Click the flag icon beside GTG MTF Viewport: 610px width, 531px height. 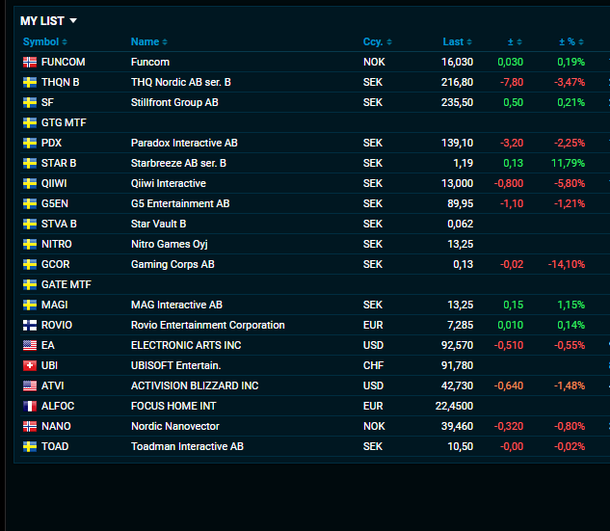tap(30, 122)
